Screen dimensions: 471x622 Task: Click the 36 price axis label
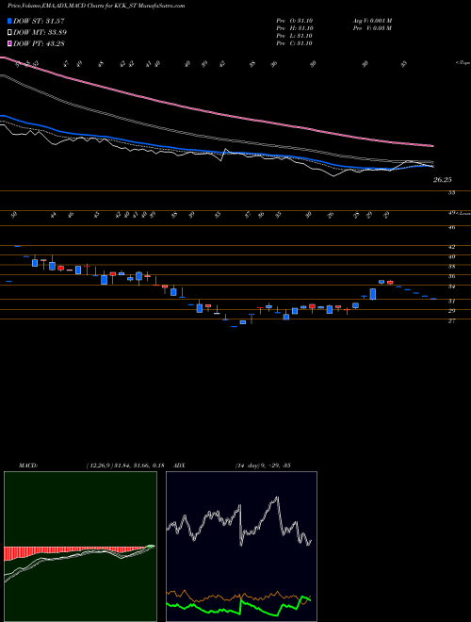pos(451,276)
